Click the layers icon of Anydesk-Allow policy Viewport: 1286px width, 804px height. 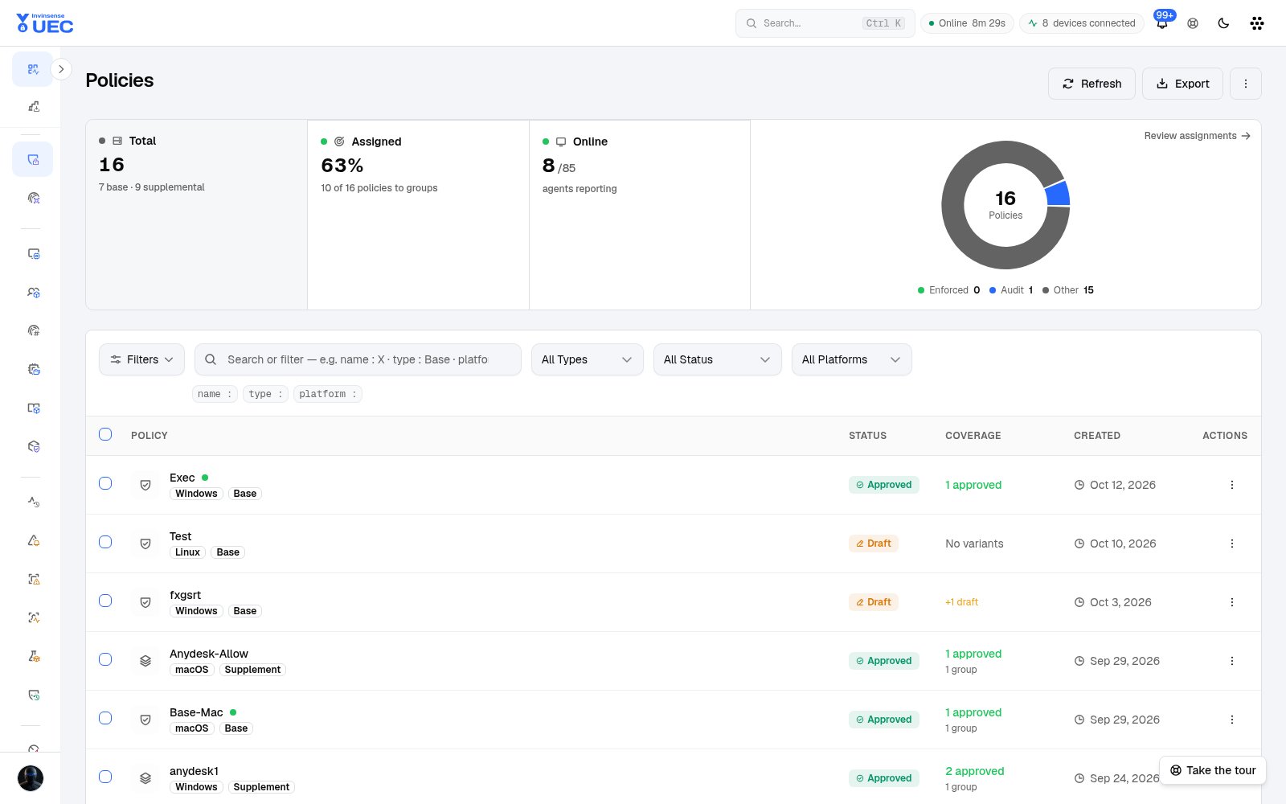[145, 661]
